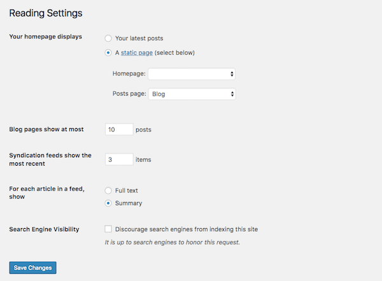Focus the syndication feeds items number field
The image size is (382, 281).
click(119, 159)
